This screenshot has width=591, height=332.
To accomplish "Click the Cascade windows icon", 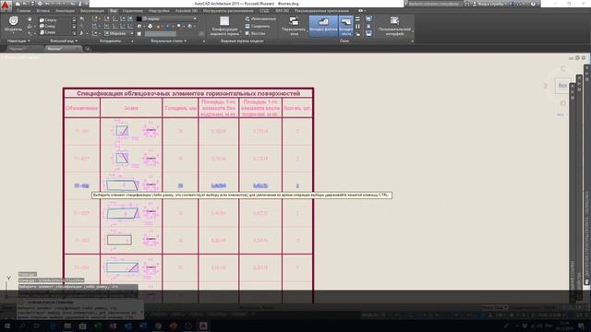I will 357,34.
